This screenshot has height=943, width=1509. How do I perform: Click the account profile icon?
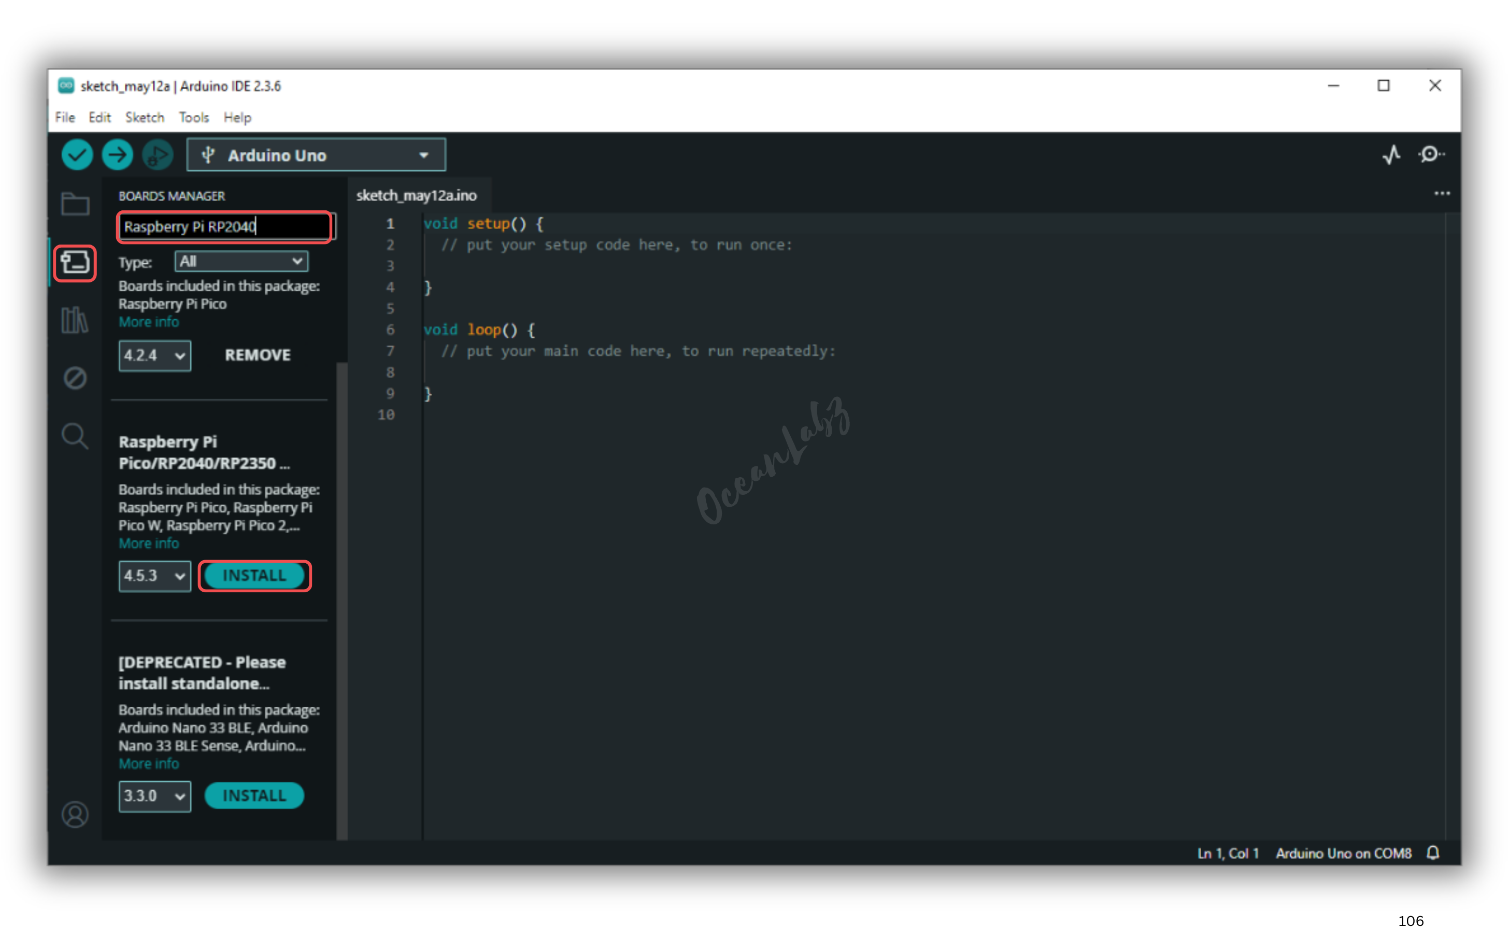[75, 814]
